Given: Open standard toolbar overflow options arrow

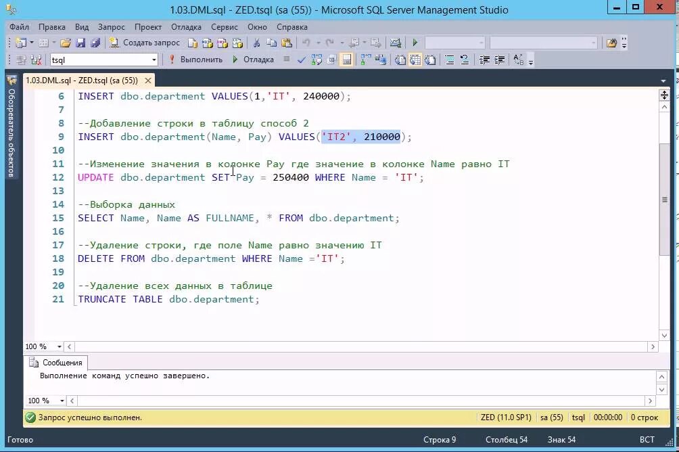Looking at the screenshot, I should (624, 43).
